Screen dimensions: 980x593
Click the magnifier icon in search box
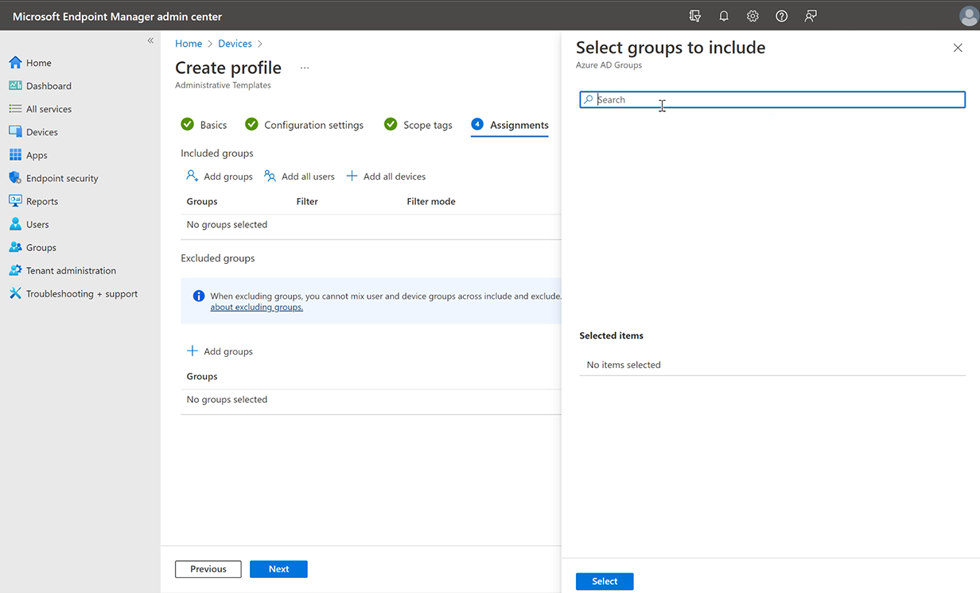589,99
